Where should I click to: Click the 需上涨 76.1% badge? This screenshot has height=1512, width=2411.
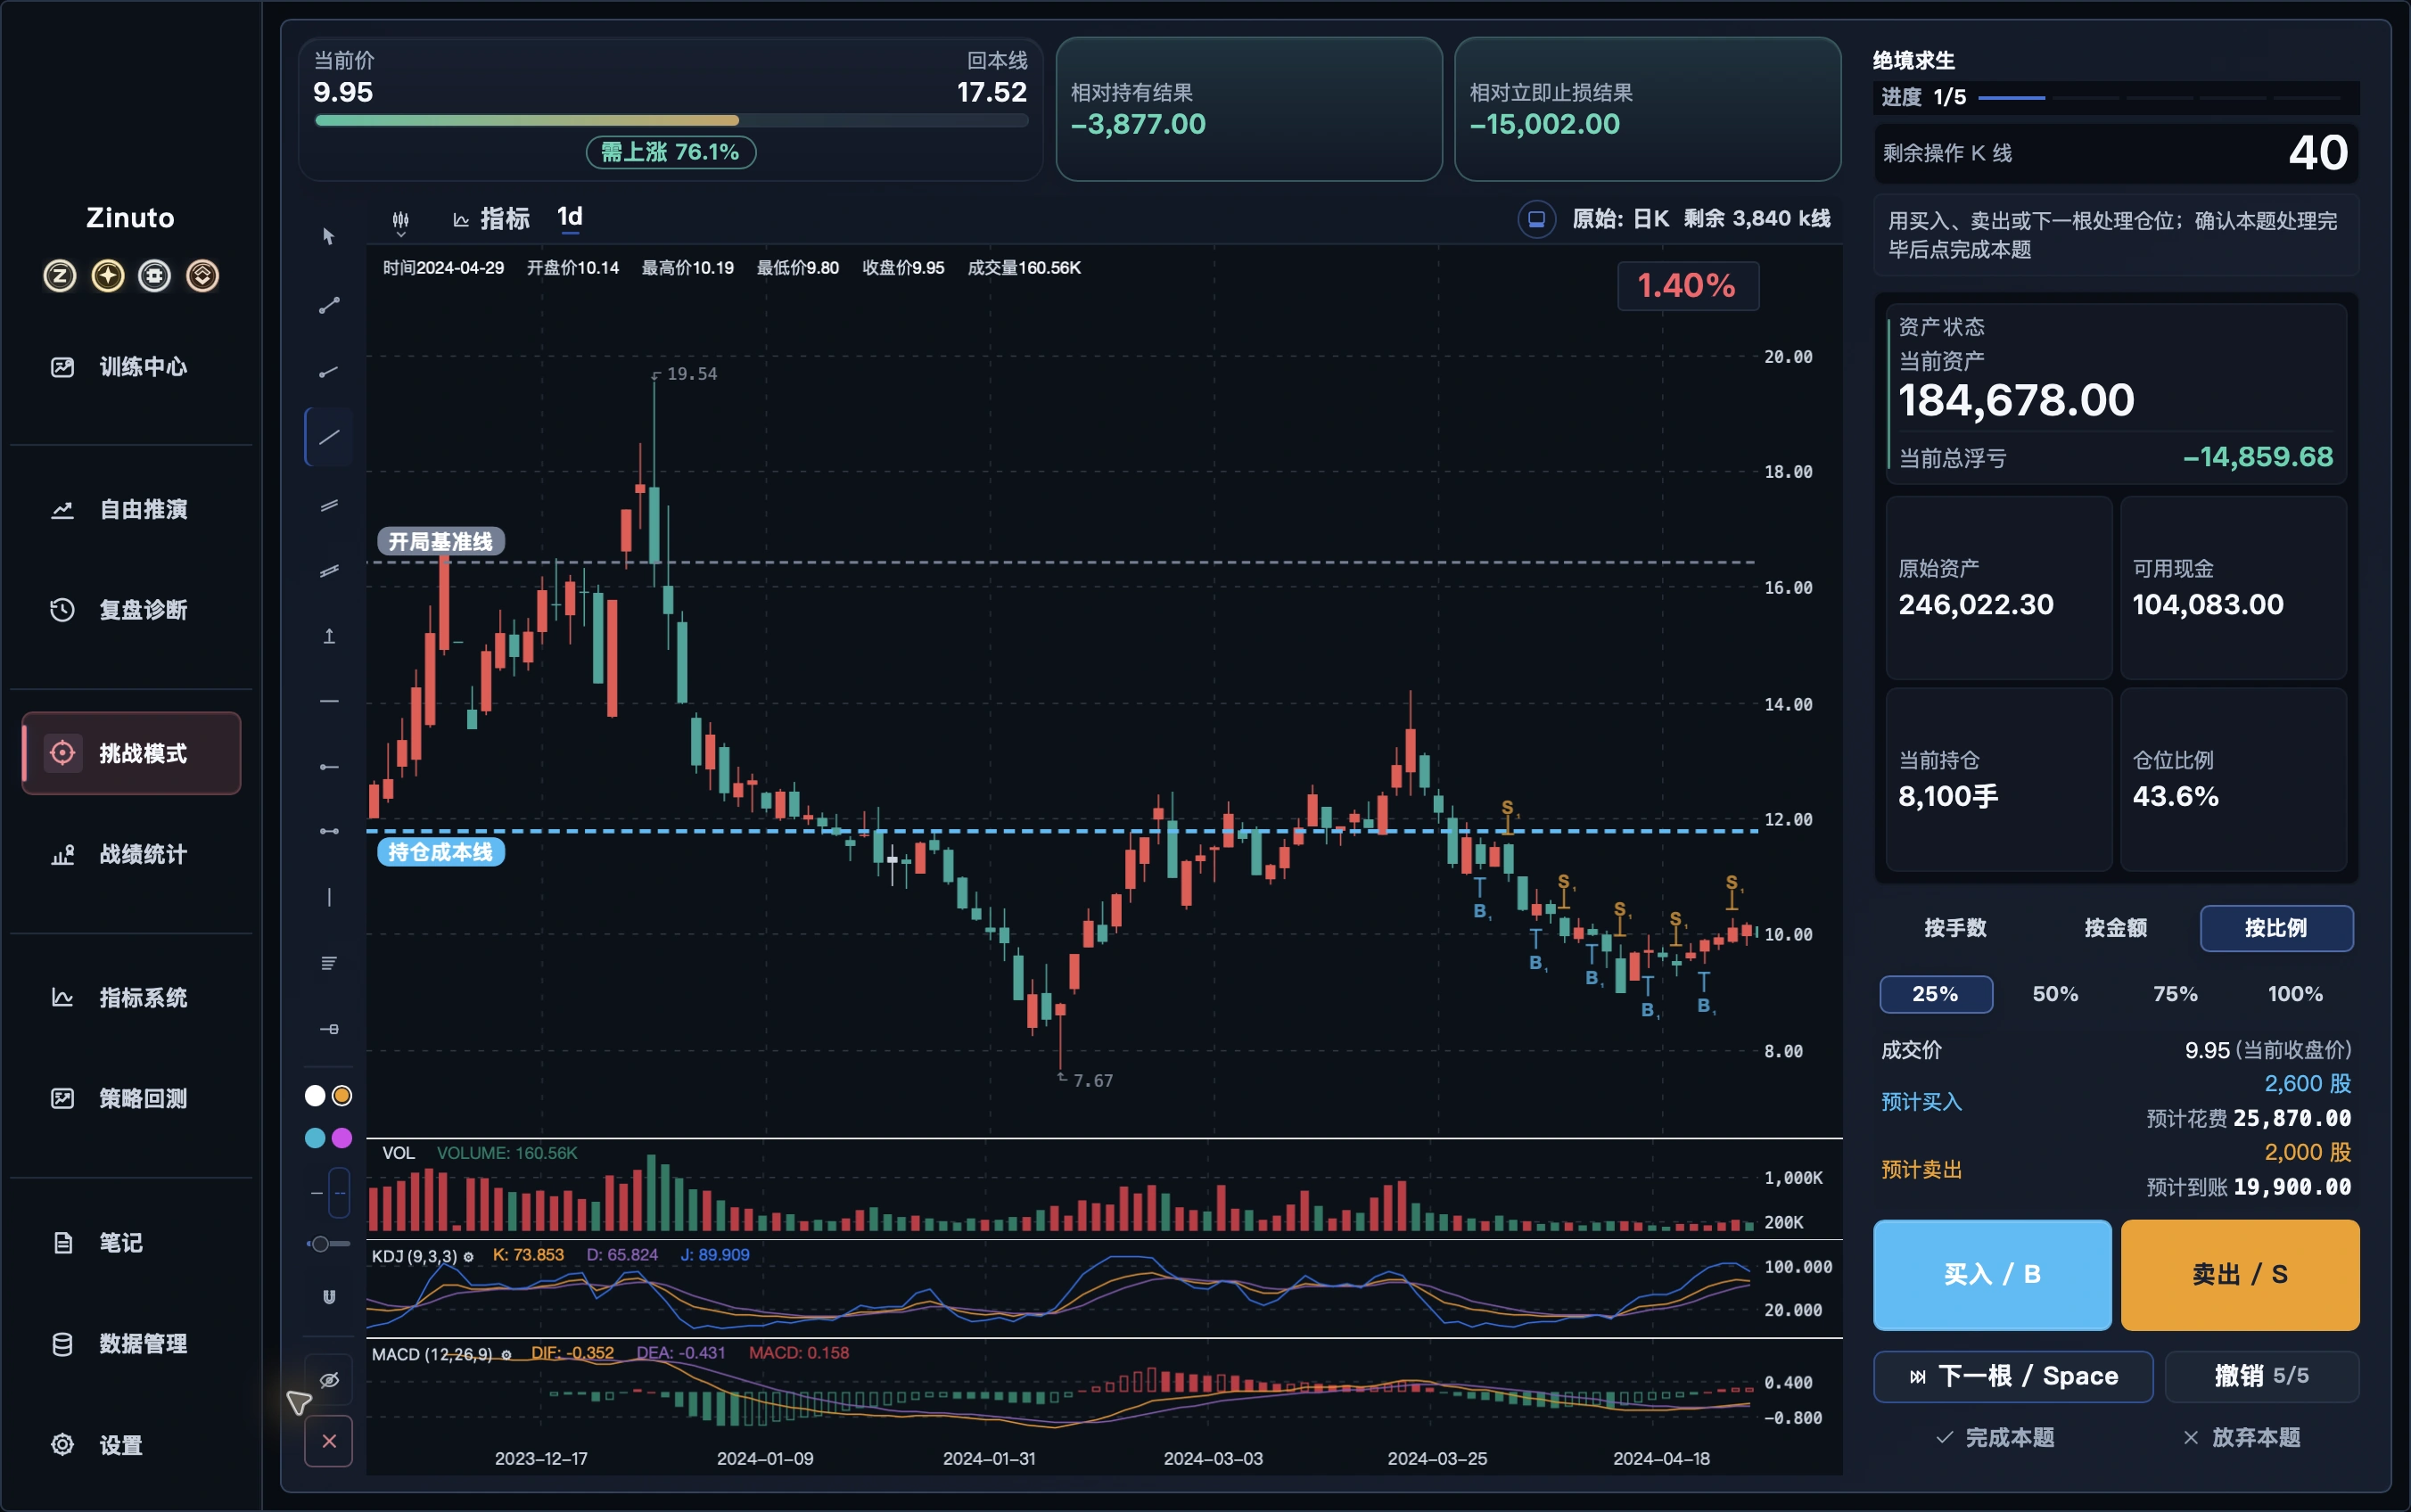670,152
